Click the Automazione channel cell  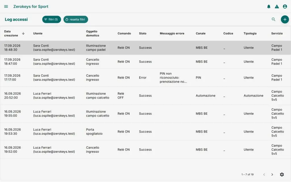(205, 96)
